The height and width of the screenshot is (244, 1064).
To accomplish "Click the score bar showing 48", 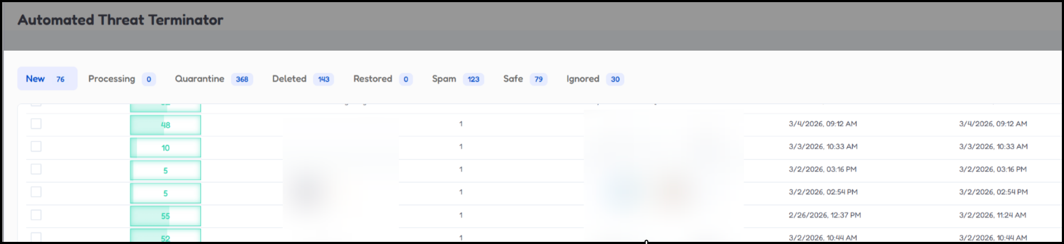I will point(165,125).
